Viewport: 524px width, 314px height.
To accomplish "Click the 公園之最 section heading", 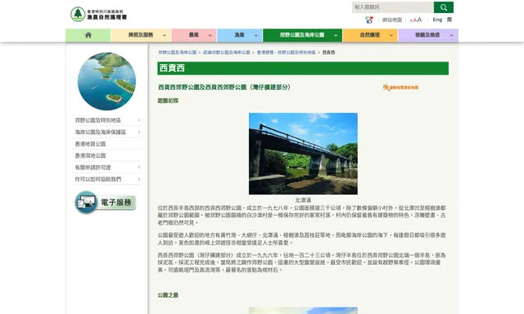I will click(x=168, y=295).
